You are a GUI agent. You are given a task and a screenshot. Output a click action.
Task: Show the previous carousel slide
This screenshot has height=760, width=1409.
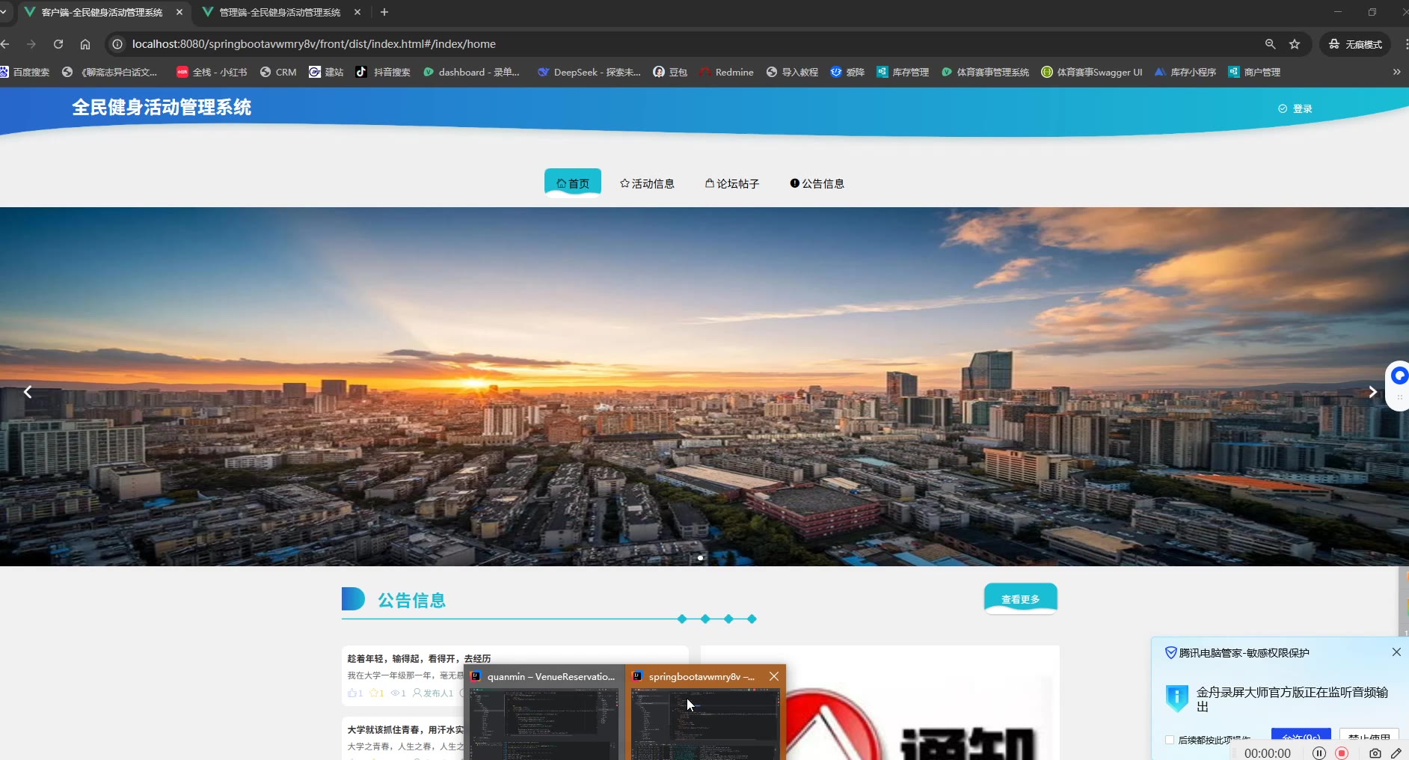tap(28, 392)
